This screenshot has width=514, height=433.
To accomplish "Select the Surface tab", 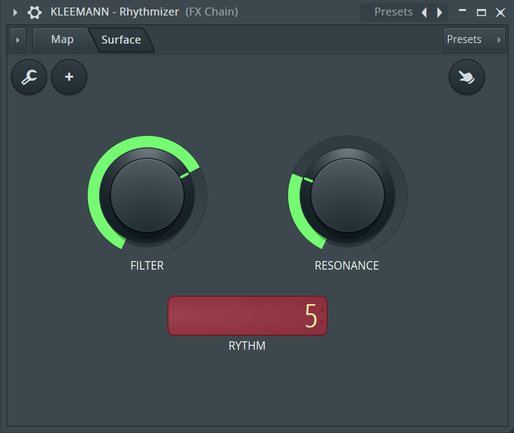I will pyautogui.click(x=121, y=40).
